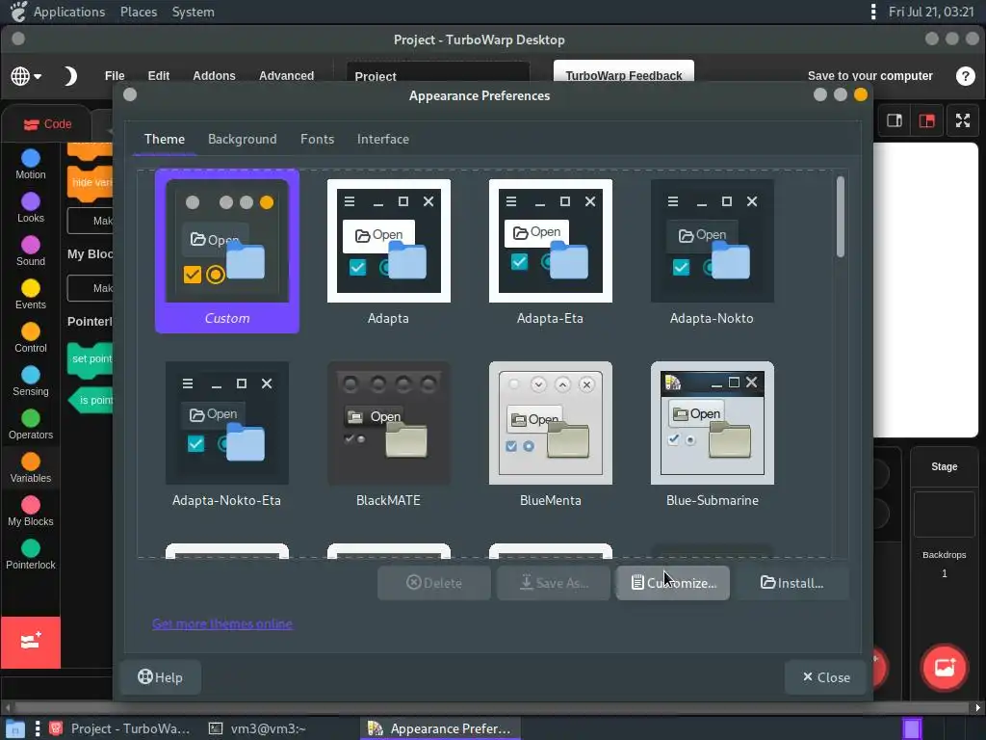986x740 pixels.
Task: Select the Variables block category
Action: (30, 469)
